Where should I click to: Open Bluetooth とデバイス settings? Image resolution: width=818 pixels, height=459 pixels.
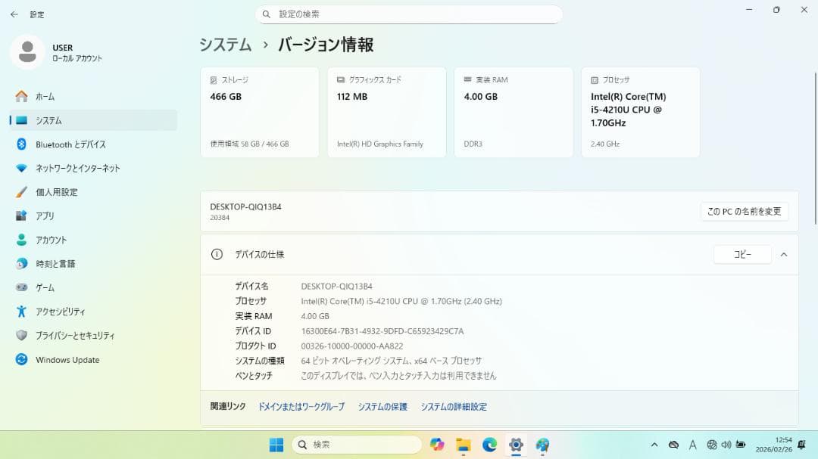tap(93, 144)
